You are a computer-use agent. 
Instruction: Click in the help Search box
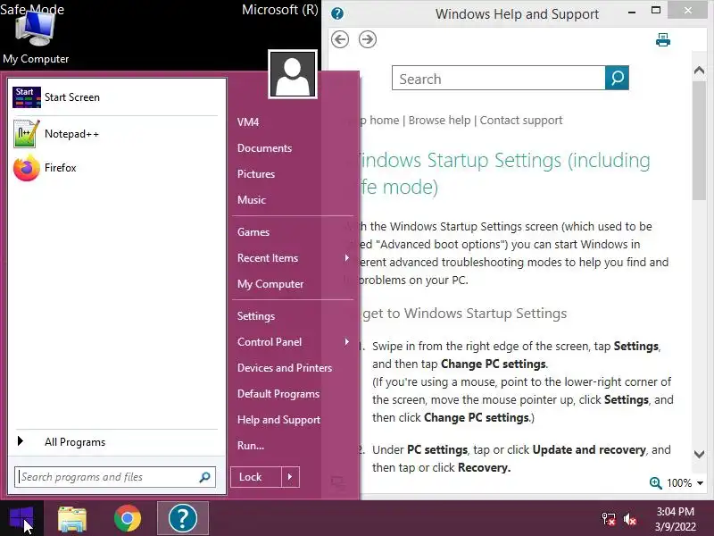[x=499, y=78]
